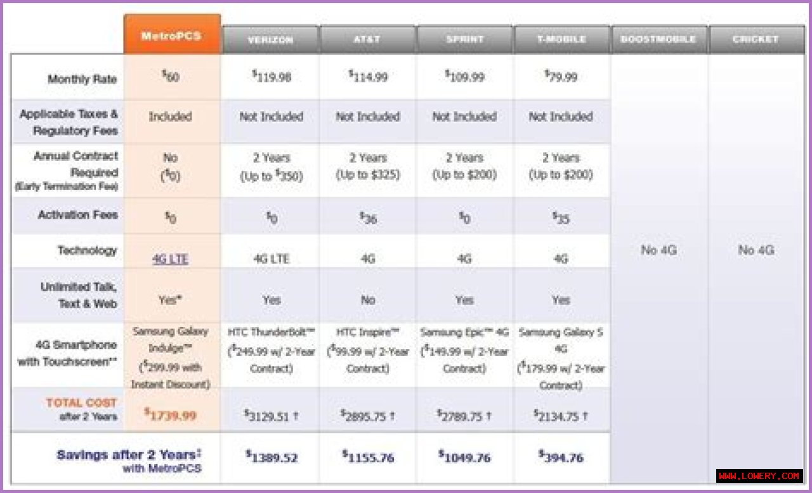812x493 pixels.
Task: Click AT&T technology '4G' cell
Action: (x=368, y=259)
